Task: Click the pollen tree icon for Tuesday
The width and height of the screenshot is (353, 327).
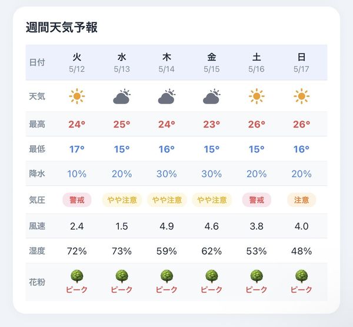Action: tap(76, 276)
